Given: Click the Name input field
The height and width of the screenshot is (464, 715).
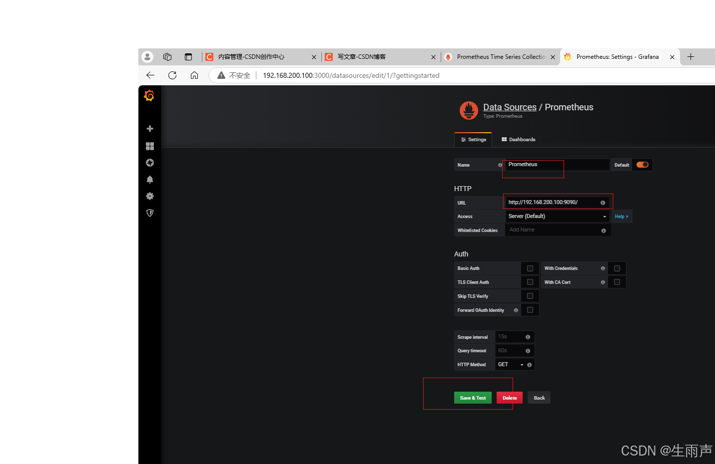Looking at the screenshot, I should coord(557,165).
